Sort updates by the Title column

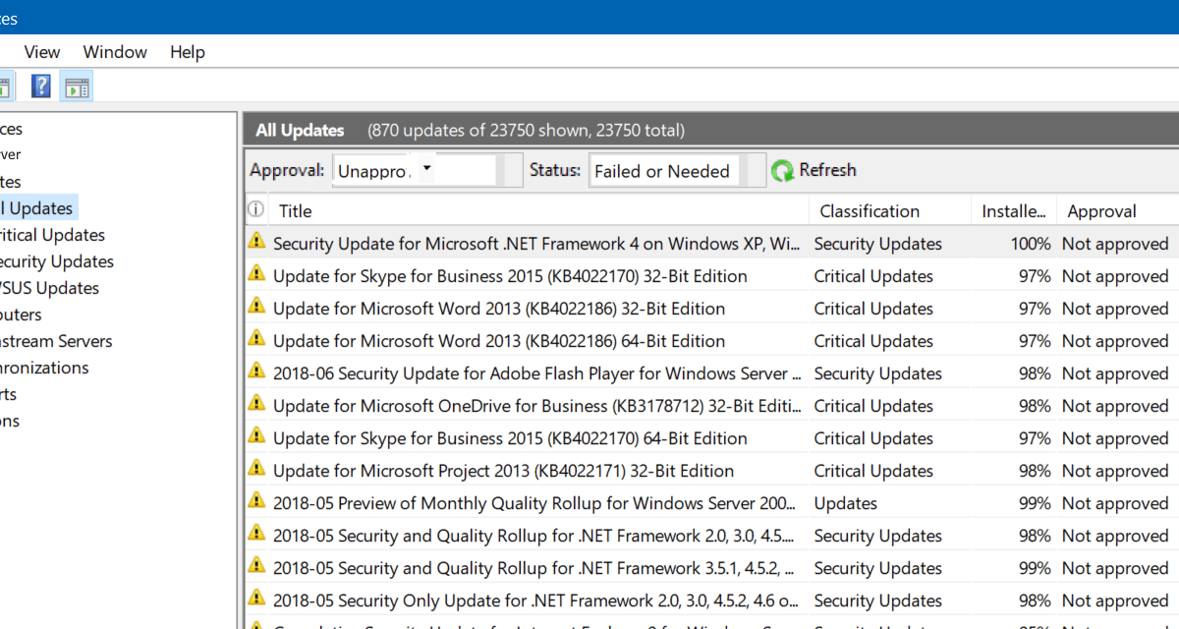coord(295,211)
